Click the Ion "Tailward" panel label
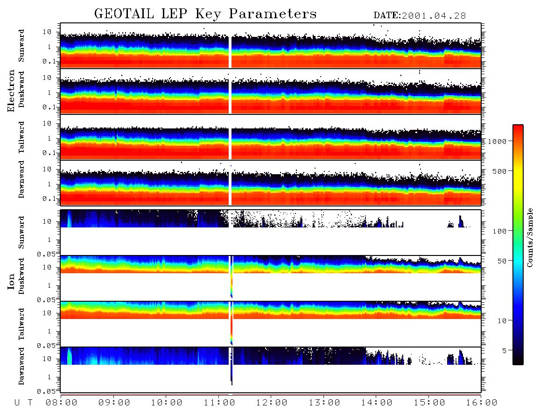This screenshot has height=411, width=533. (x=21, y=324)
